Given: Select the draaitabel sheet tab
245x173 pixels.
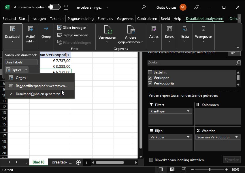Looking at the screenshot, I should click(x=59, y=162).
